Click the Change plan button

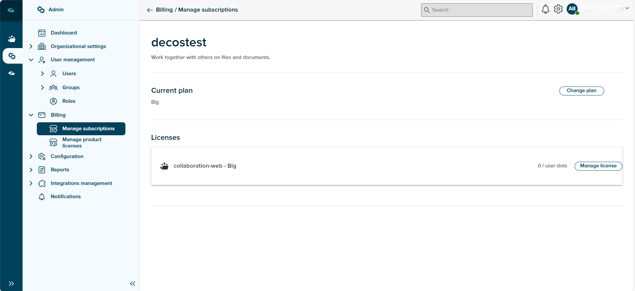(x=582, y=91)
